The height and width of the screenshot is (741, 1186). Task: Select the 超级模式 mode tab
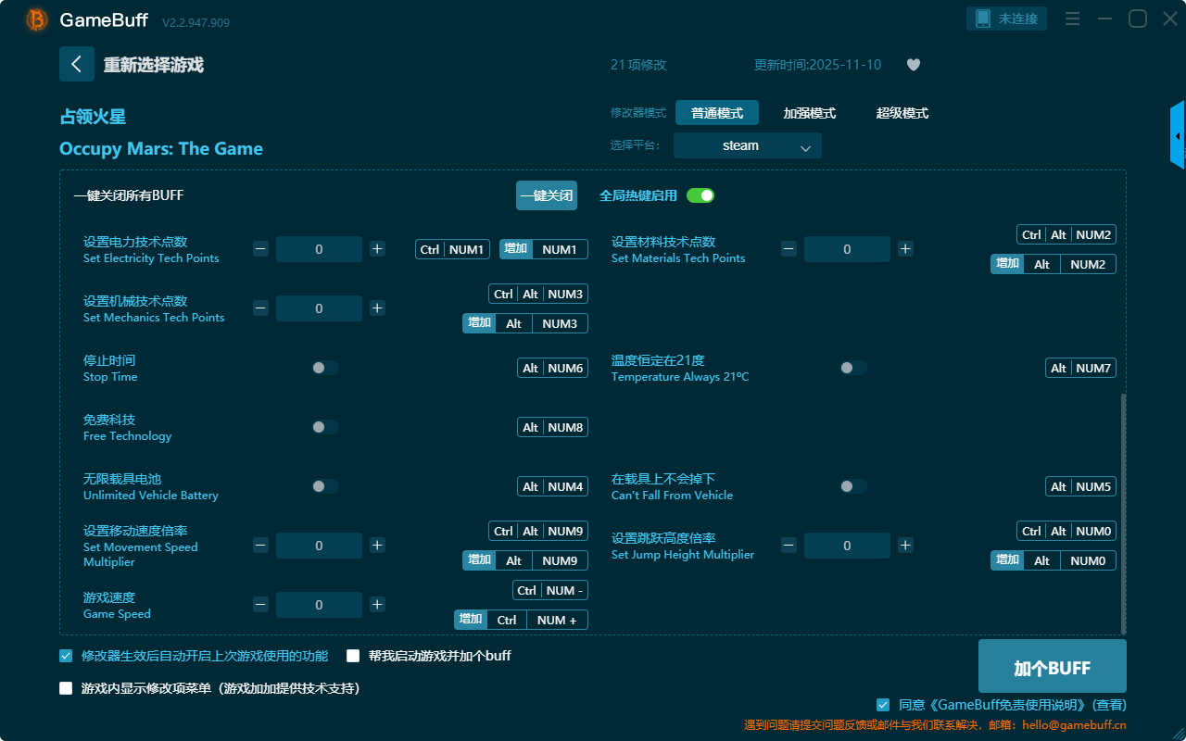(902, 113)
